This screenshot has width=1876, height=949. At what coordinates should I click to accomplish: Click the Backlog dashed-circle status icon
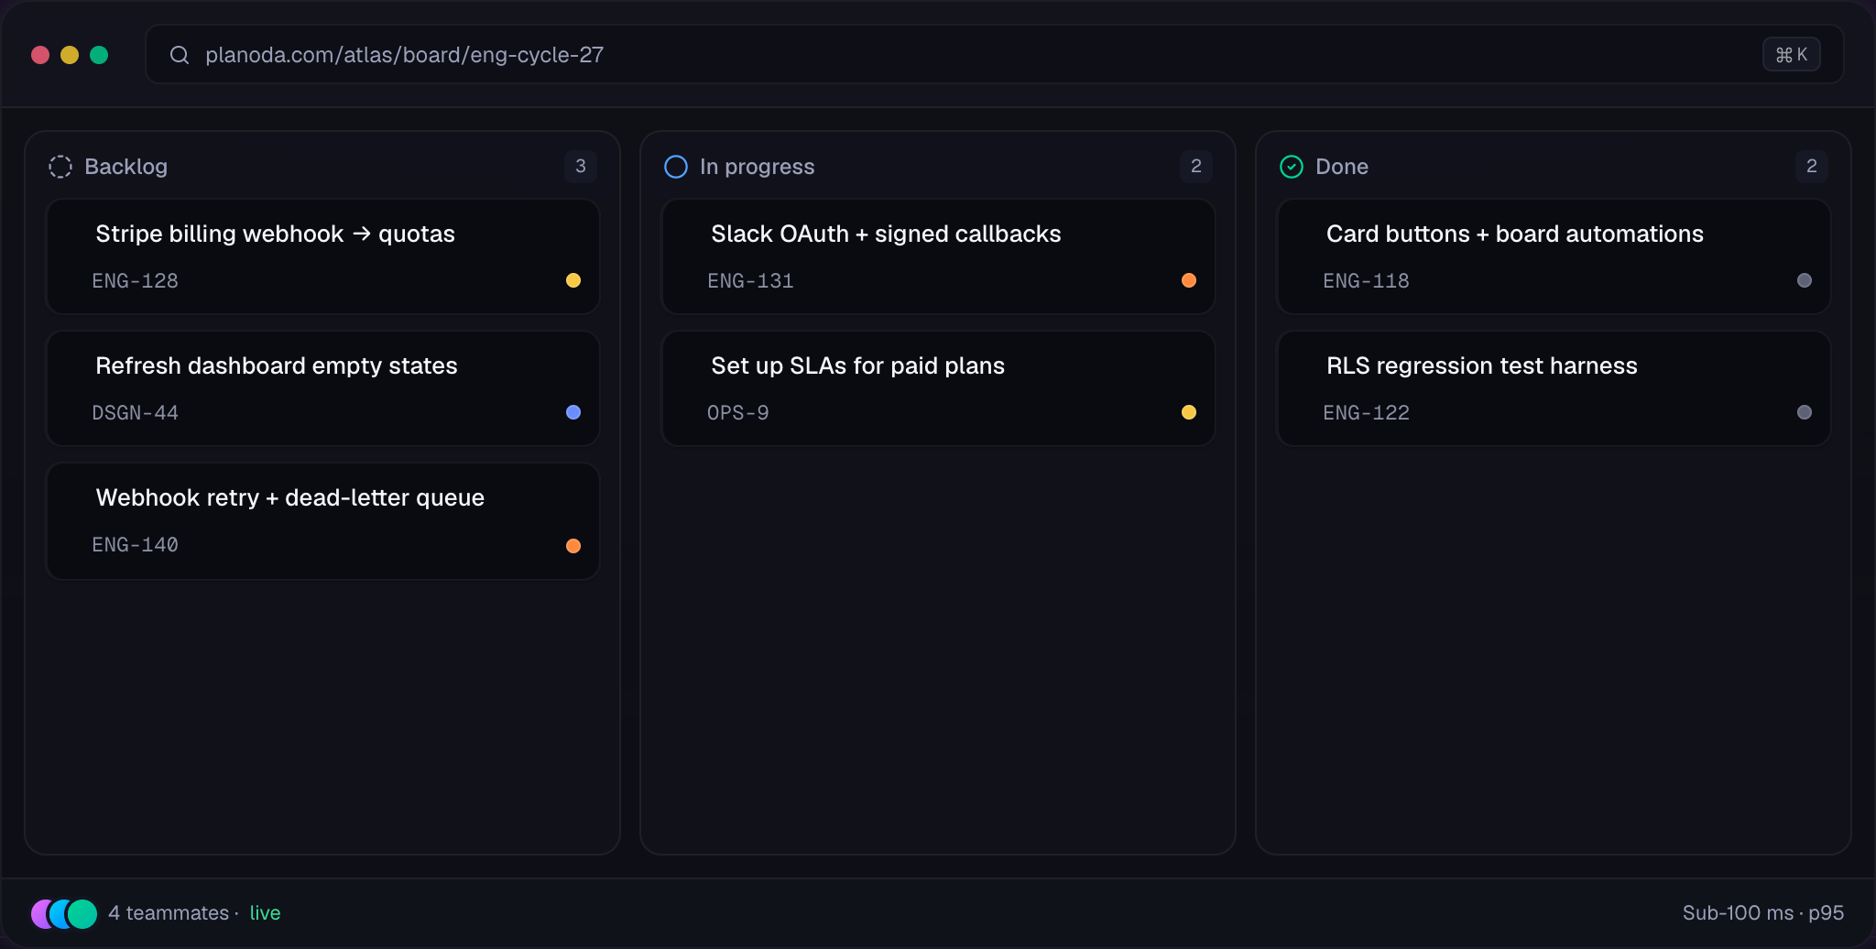60,167
